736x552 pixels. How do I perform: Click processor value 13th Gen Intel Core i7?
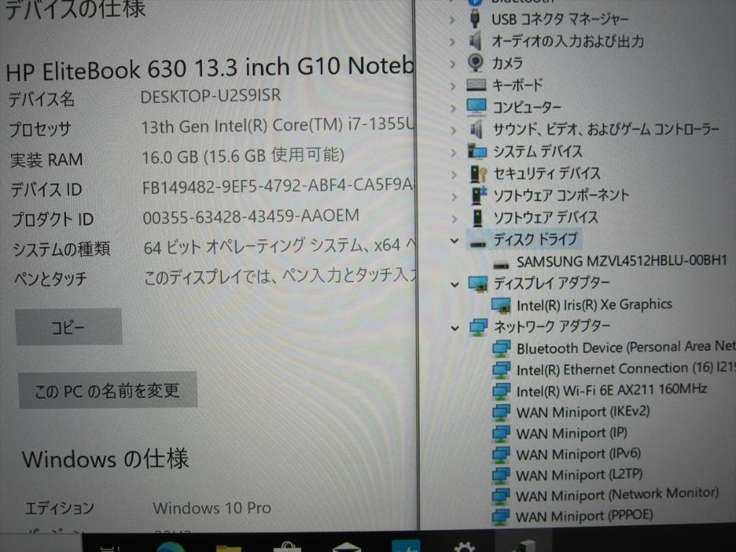278,125
